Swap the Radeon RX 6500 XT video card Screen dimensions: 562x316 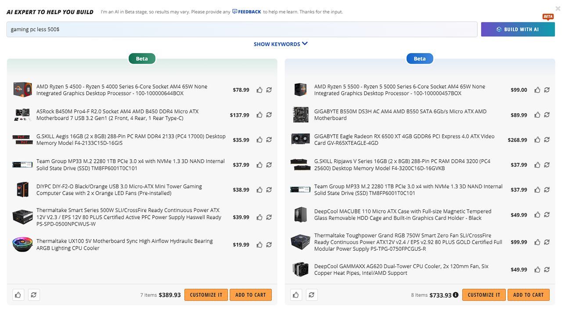point(547,140)
